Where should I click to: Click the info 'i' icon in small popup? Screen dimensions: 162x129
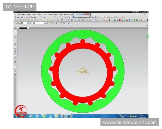[75, 15]
